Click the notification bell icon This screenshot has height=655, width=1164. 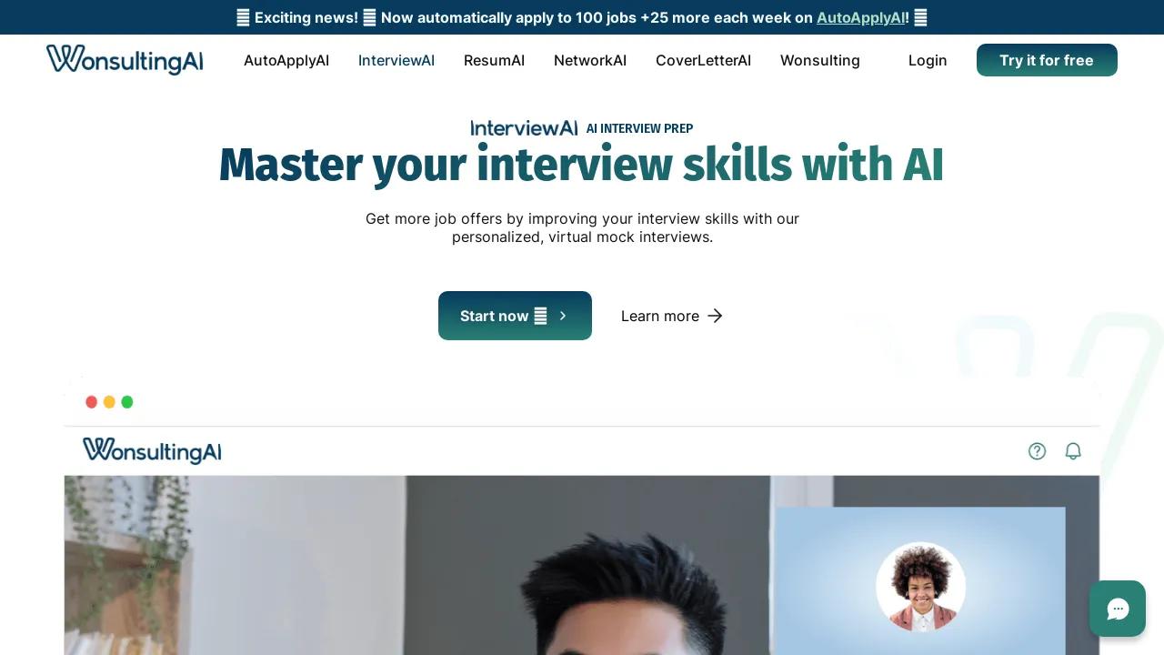pyautogui.click(x=1073, y=451)
